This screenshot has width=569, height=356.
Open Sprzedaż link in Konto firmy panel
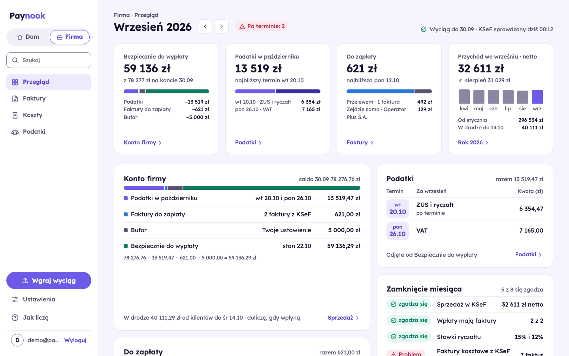343,318
